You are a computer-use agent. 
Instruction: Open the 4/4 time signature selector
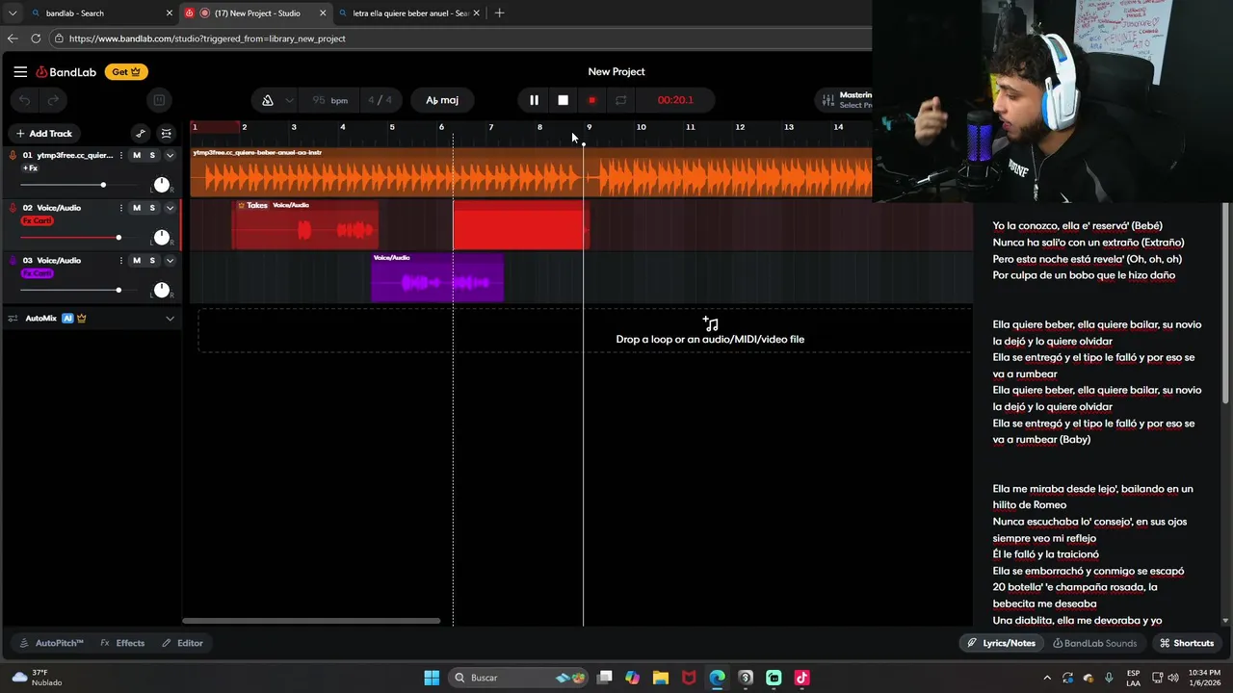380,100
